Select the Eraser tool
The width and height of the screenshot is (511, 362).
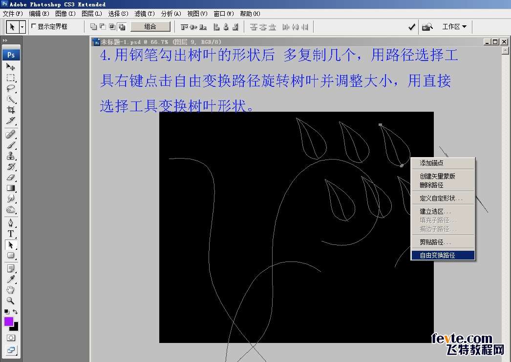point(11,177)
